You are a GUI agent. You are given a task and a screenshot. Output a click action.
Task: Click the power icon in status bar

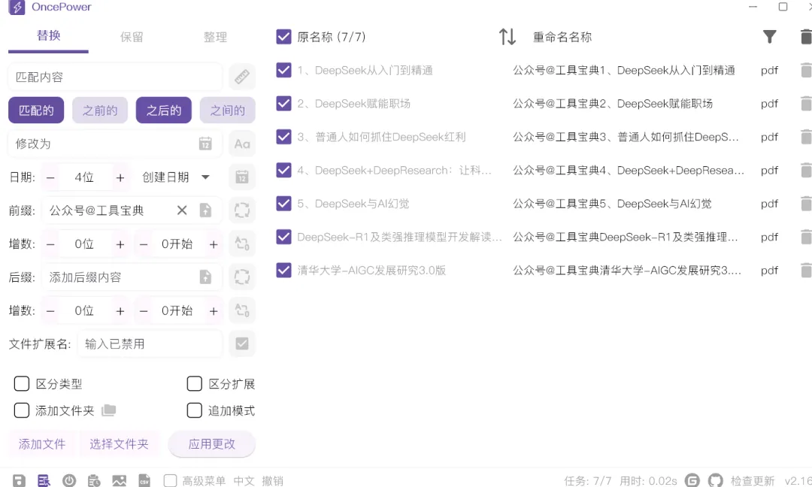(69, 481)
